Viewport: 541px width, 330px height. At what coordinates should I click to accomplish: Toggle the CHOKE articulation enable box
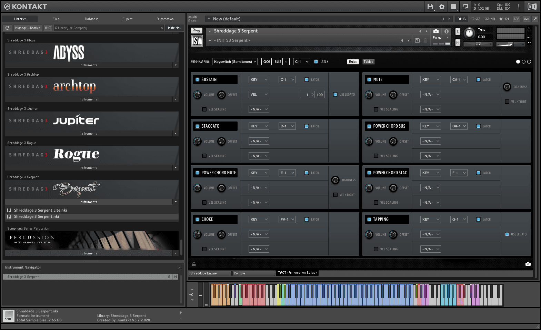(198, 219)
